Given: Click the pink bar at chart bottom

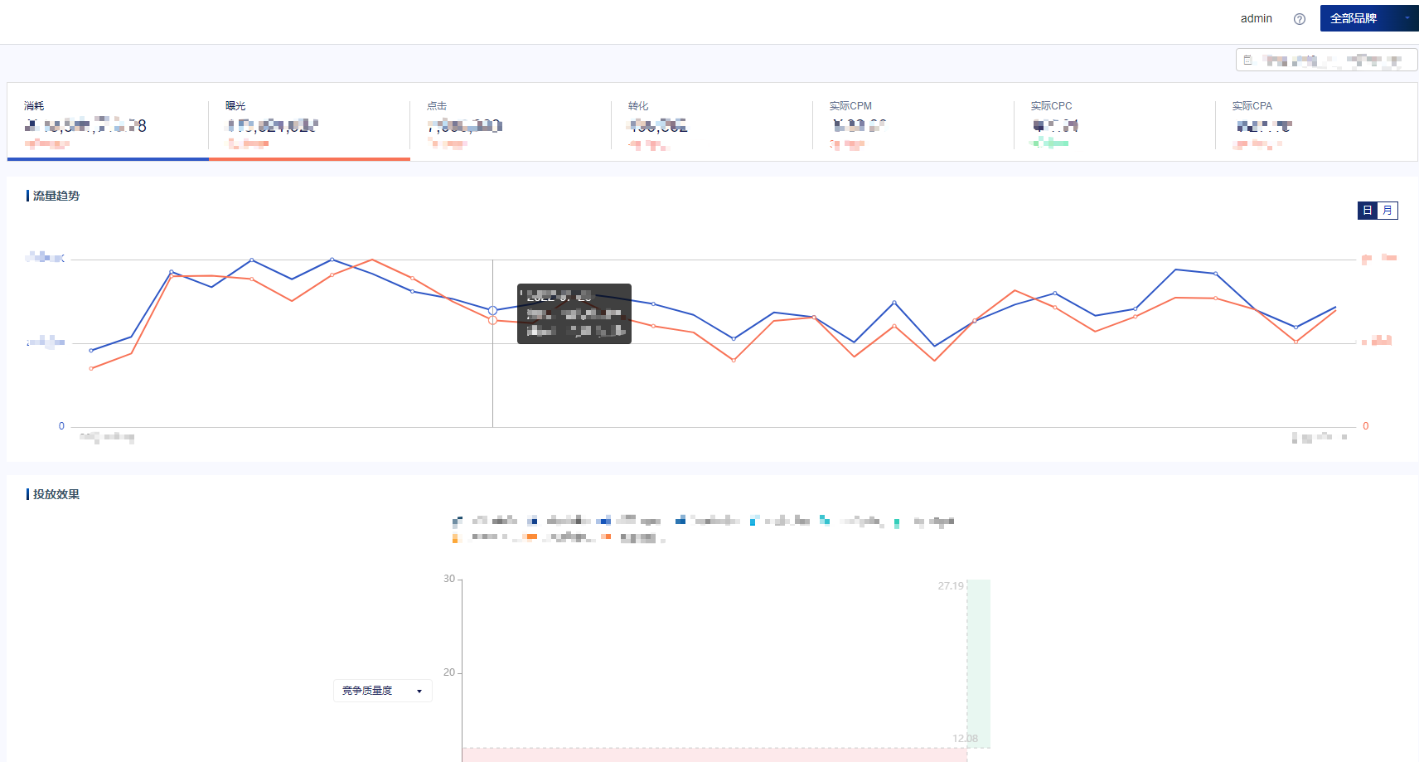Looking at the screenshot, I should pyautogui.click(x=714, y=755).
